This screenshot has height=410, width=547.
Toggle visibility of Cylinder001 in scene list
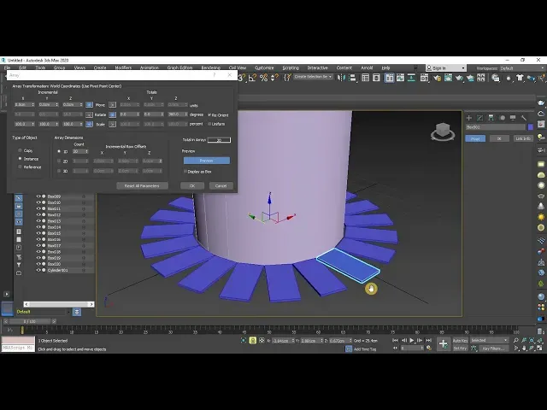click(x=38, y=270)
